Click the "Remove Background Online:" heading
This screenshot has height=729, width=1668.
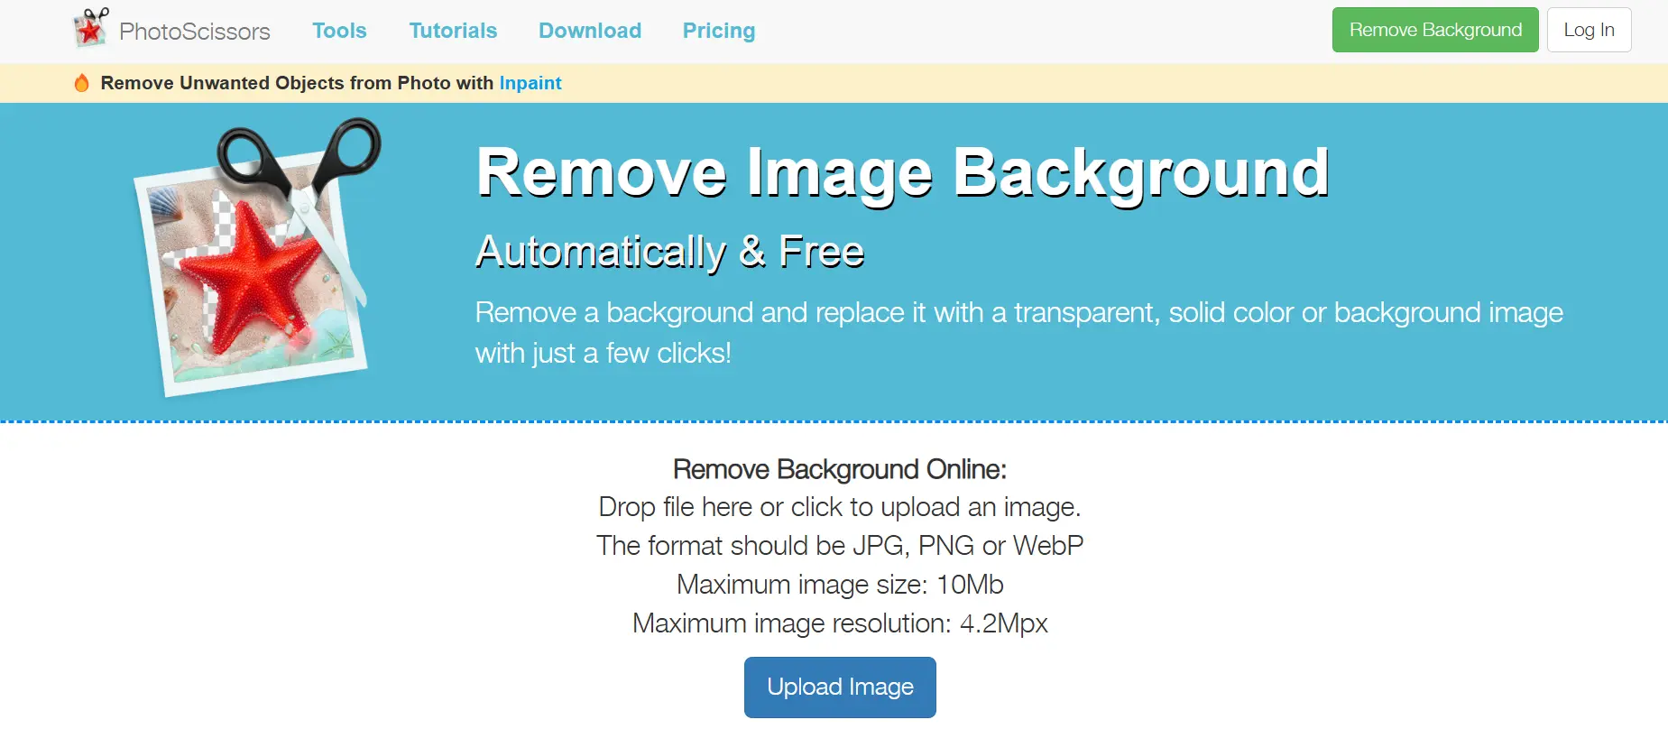pos(840,469)
